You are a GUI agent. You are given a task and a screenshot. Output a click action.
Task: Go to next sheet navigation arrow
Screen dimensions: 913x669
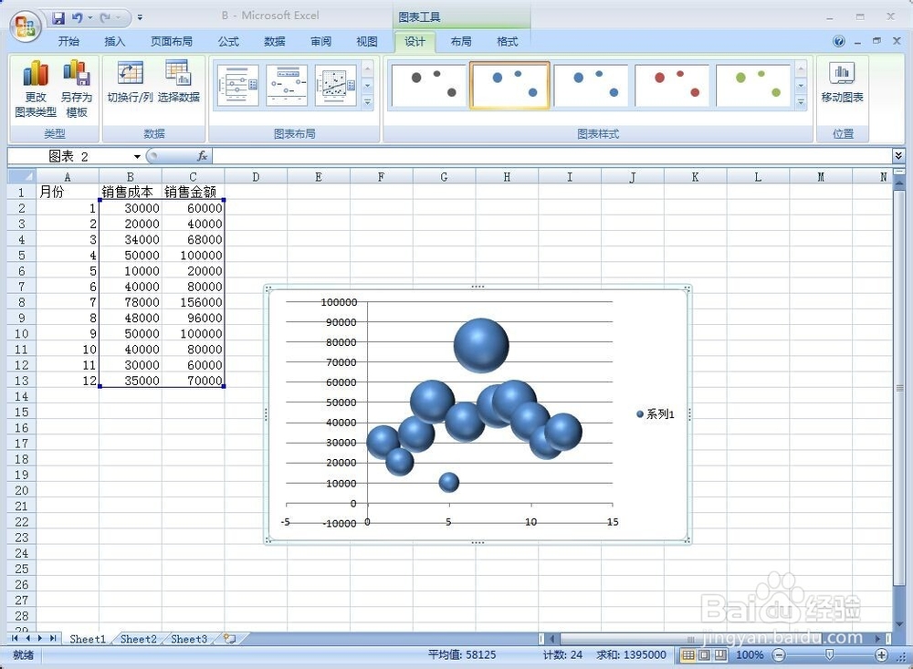pos(40,638)
